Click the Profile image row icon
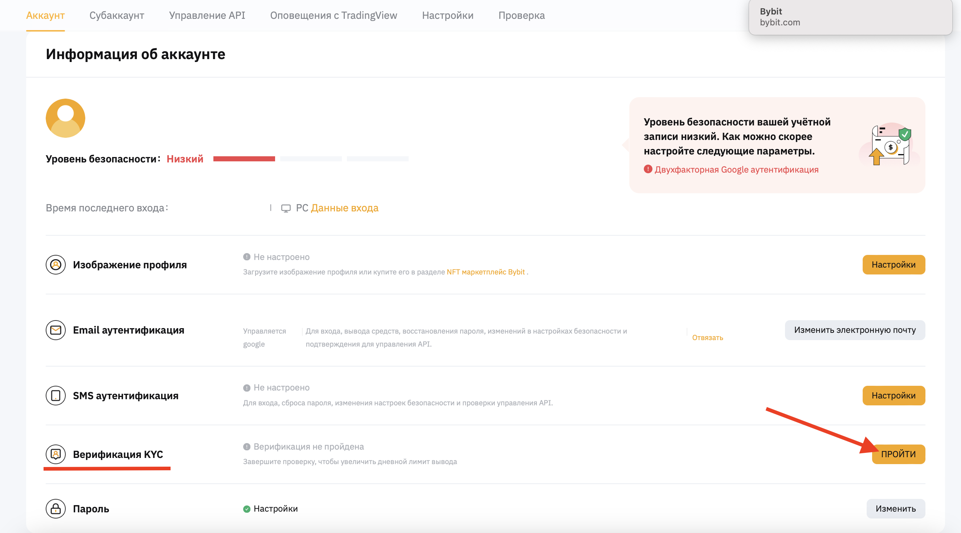961x533 pixels. click(x=56, y=265)
